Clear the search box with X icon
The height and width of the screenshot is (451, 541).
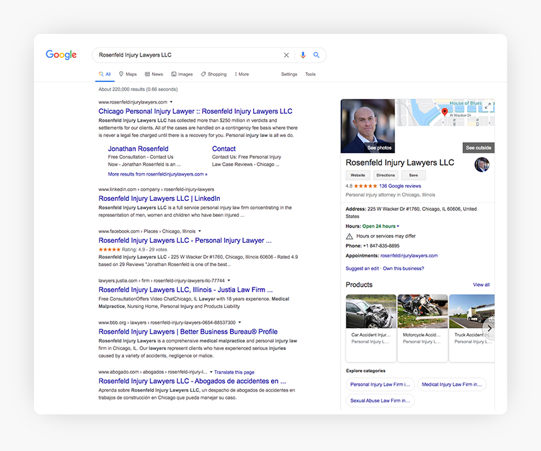[x=286, y=55]
